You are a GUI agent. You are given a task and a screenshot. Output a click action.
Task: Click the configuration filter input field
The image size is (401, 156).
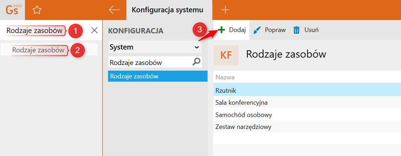point(149,63)
